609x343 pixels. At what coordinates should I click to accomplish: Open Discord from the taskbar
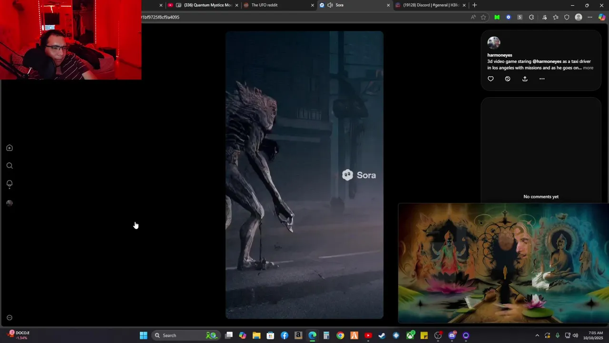(452, 335)
